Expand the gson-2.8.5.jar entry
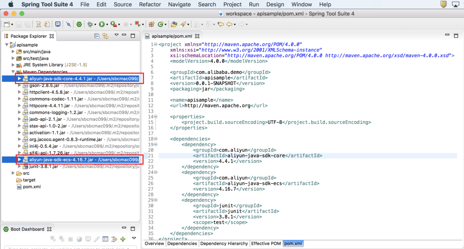464x249 pixels. pyautogui.click(x=19, y=85)
